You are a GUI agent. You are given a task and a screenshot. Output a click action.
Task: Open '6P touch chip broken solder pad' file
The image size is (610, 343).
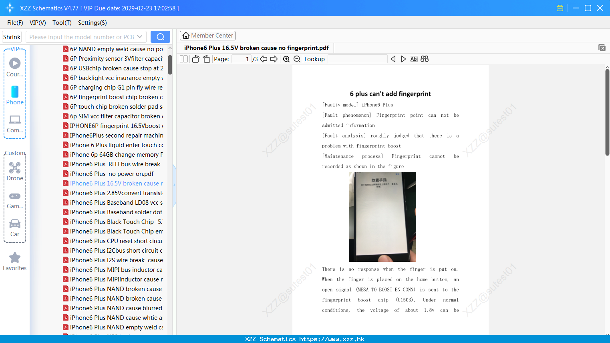(113, 107)
